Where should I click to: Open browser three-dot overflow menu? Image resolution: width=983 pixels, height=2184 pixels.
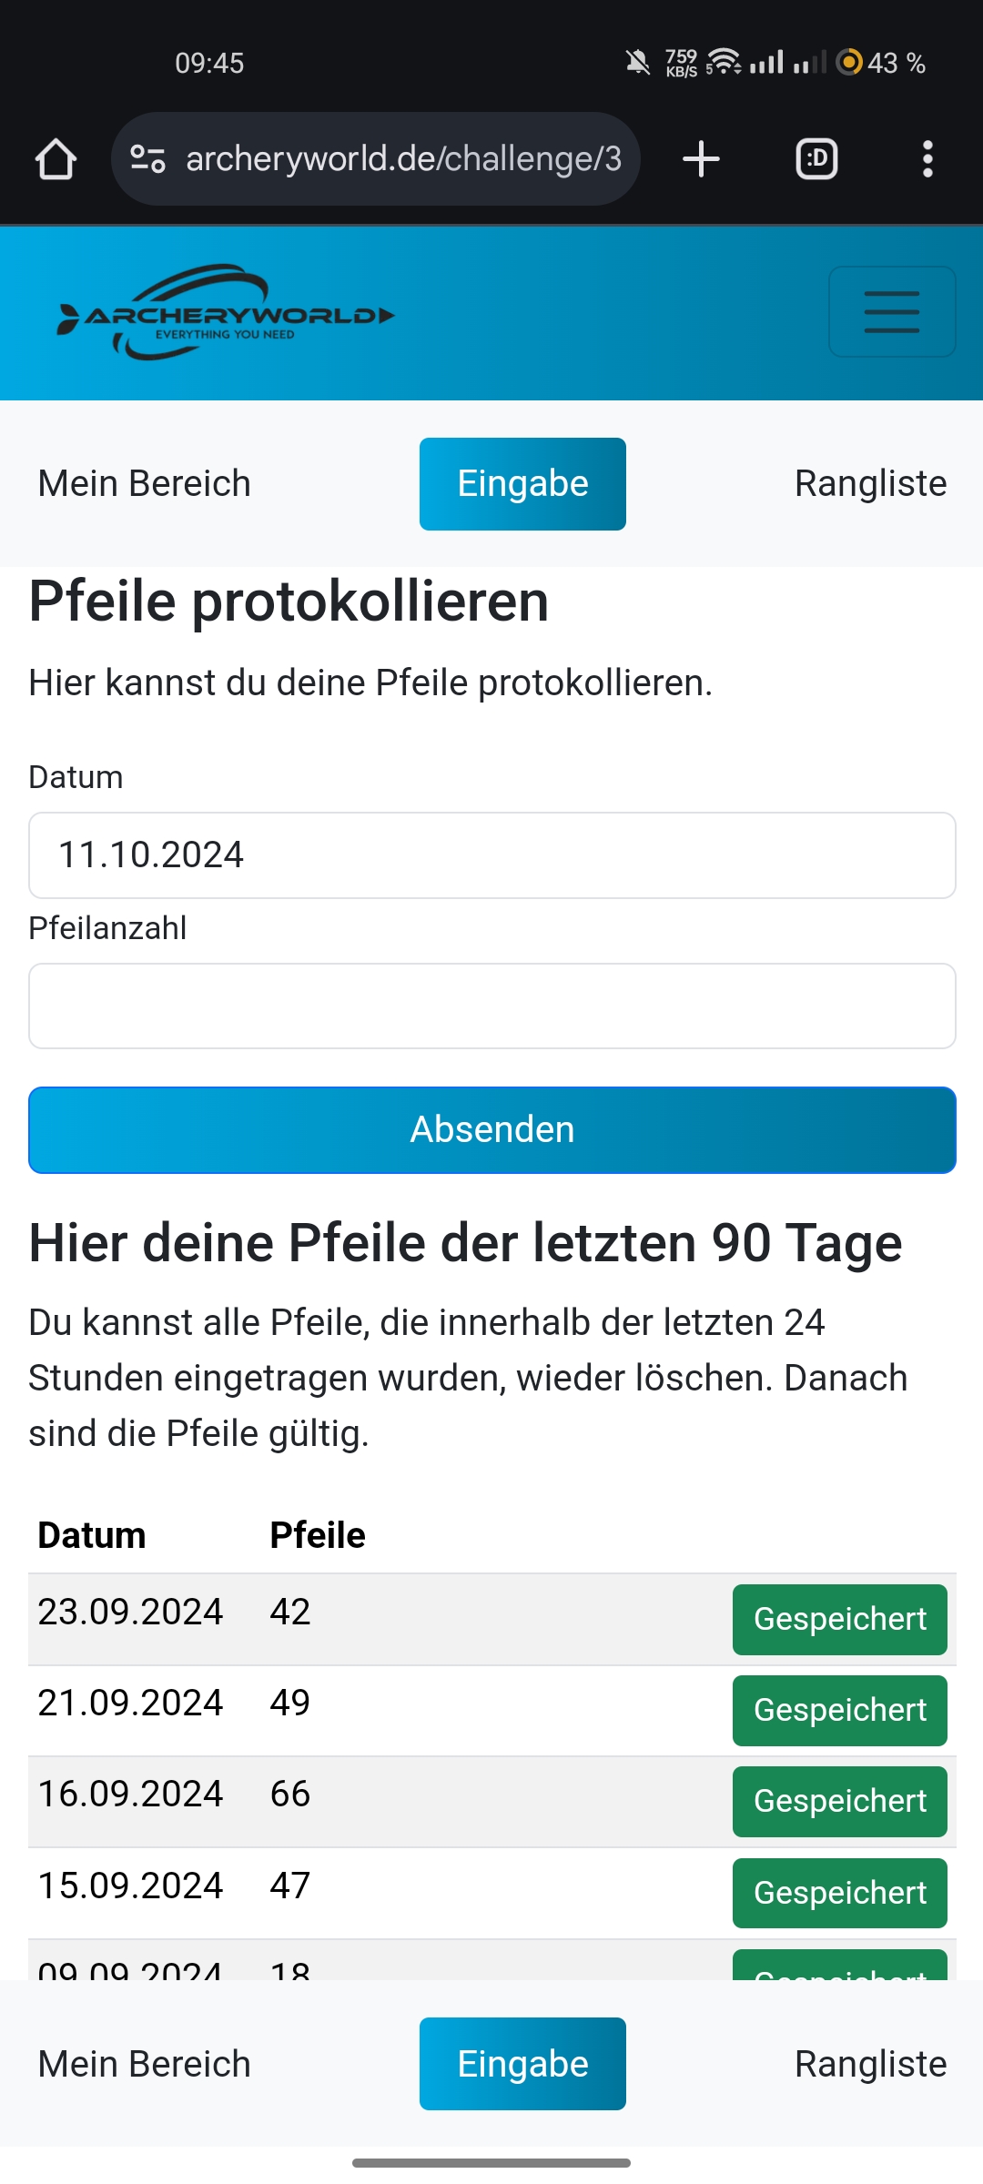(927, 159)
